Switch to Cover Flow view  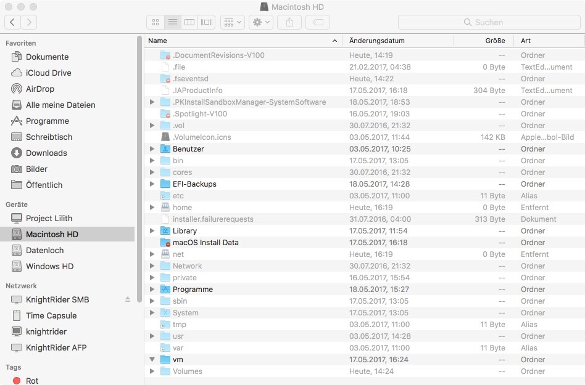coord(207,22)
